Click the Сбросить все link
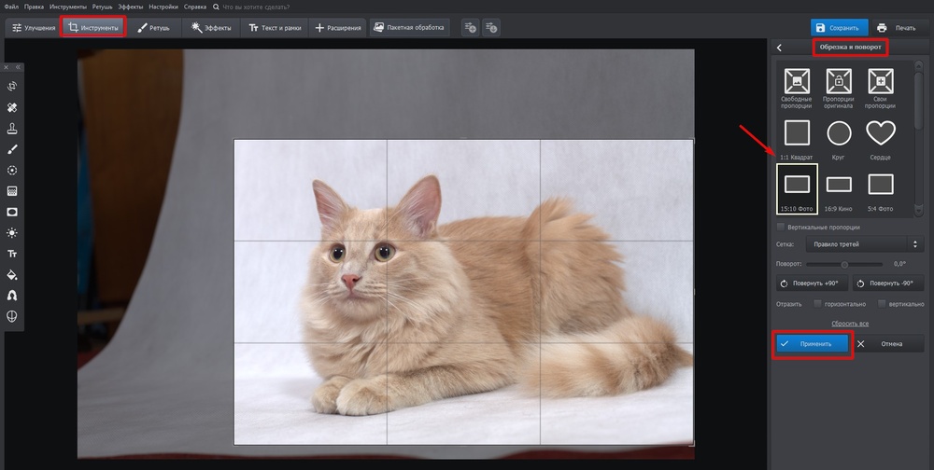 click(x=850, y=324)
